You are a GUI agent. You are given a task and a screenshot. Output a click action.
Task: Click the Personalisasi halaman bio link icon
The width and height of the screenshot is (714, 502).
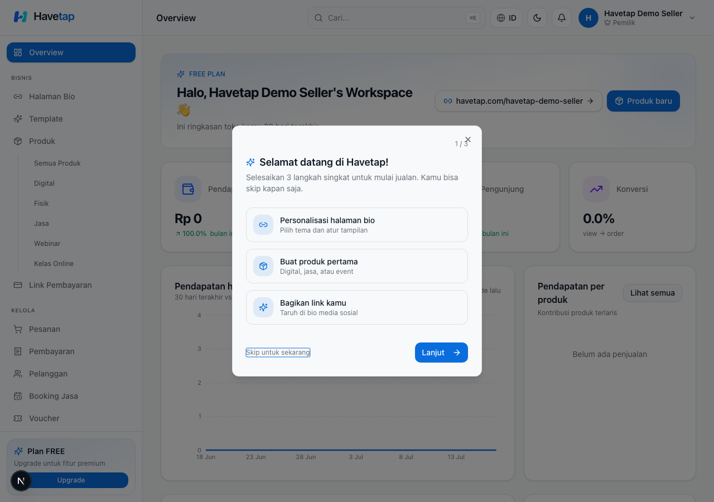[263, 225]
